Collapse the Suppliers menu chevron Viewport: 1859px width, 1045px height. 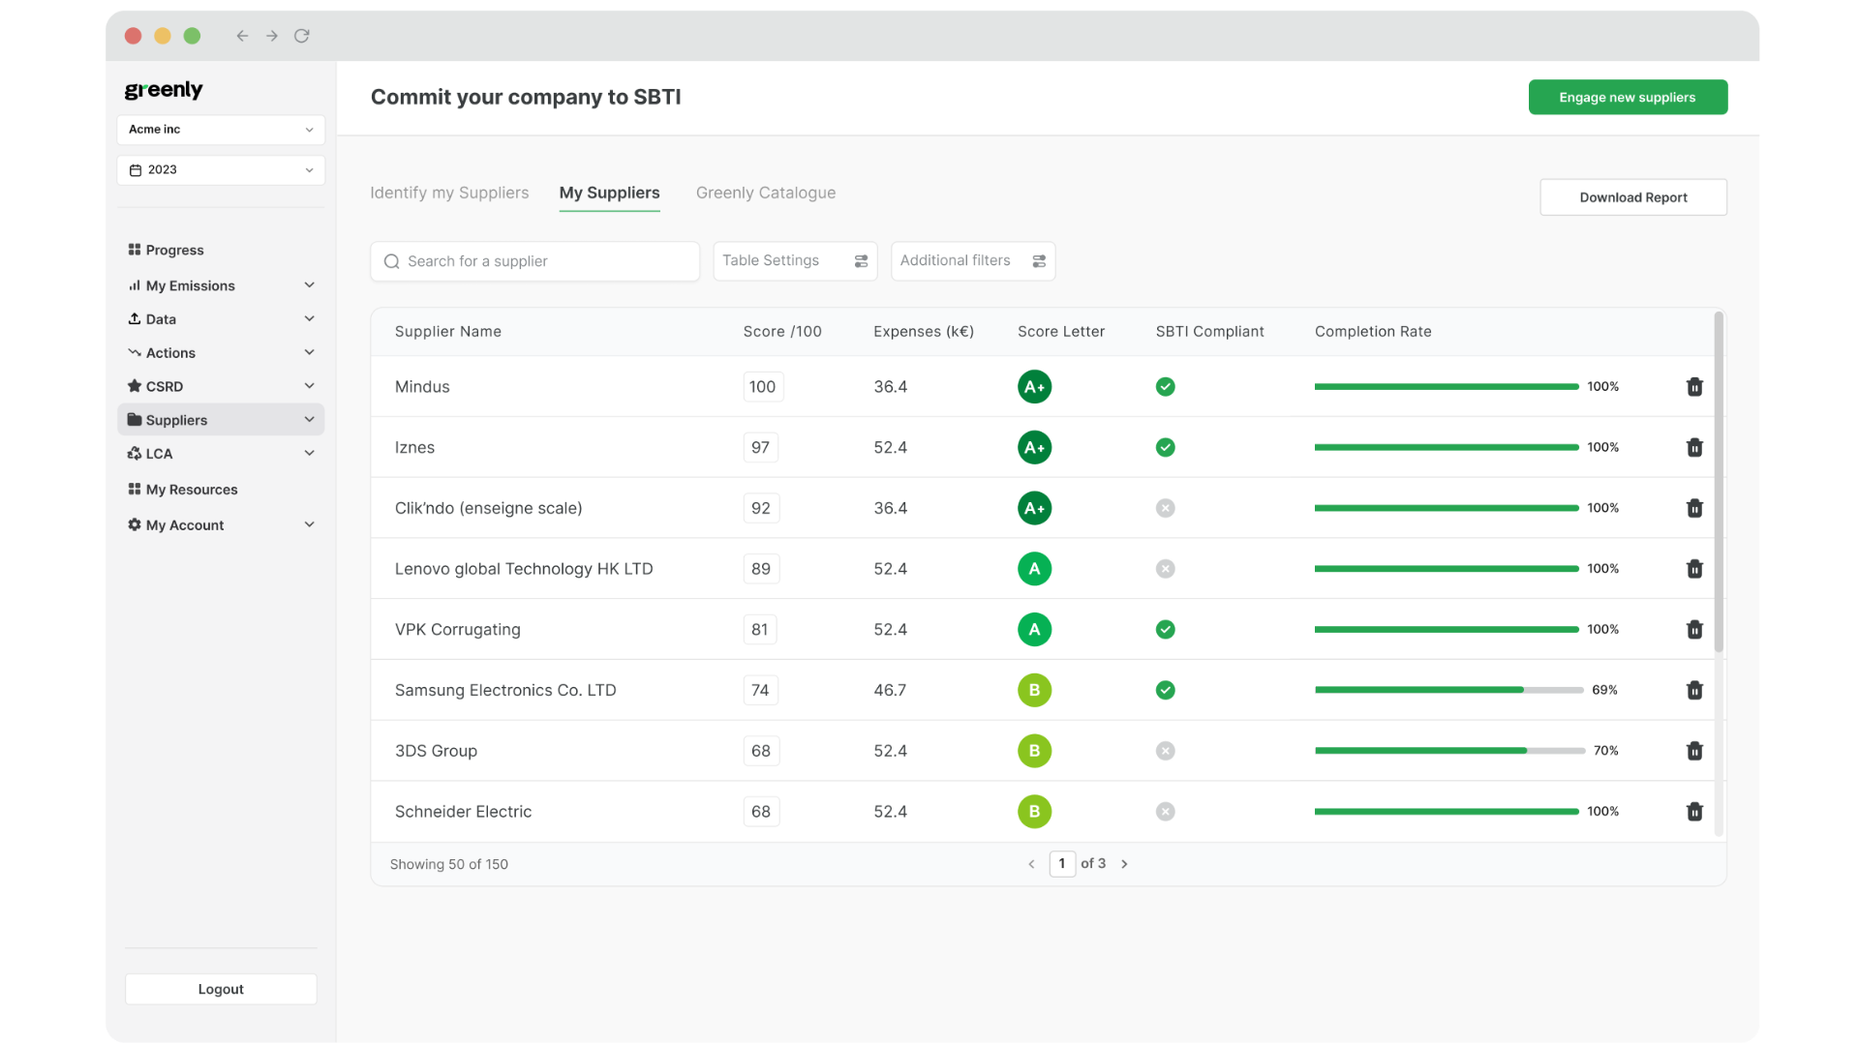click(x=309, y=420)
